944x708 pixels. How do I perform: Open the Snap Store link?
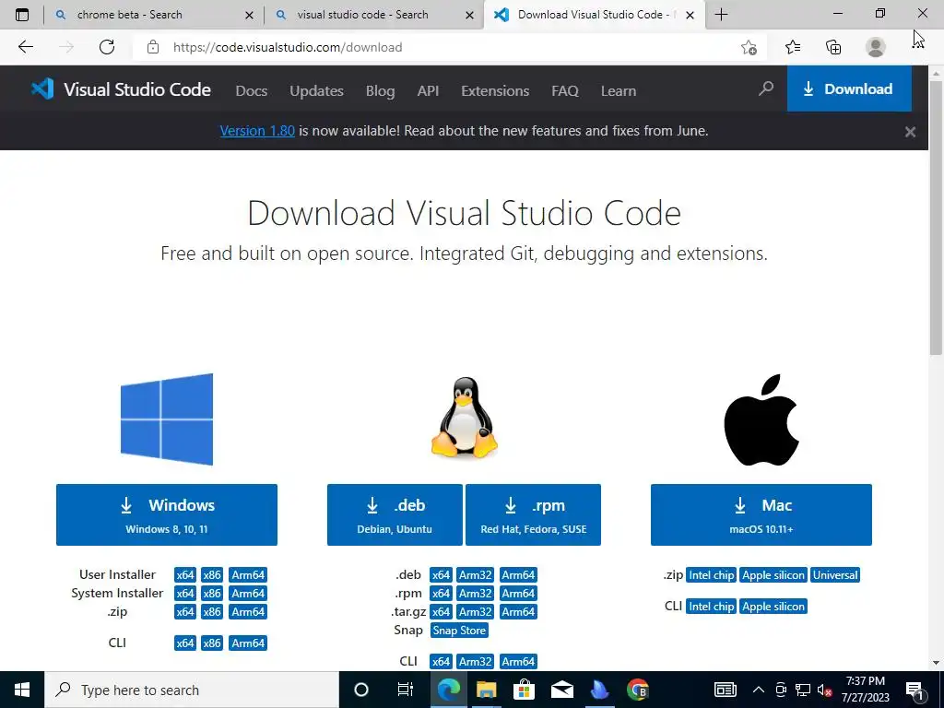459,631
